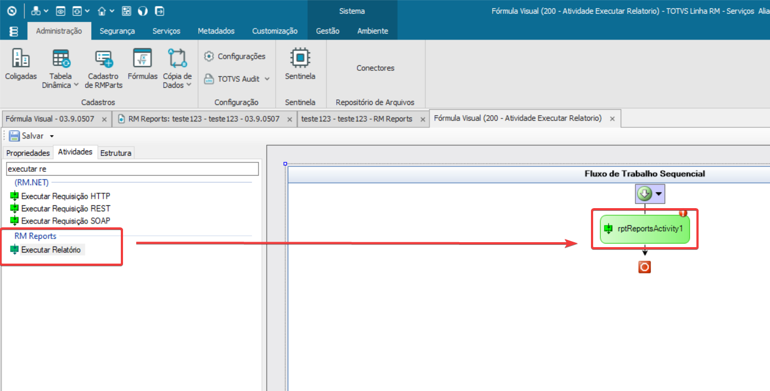The width and height of the screenshot is (770, 391).
Task: Open the stacked database application menu icon
Action: tap(14, 32)
